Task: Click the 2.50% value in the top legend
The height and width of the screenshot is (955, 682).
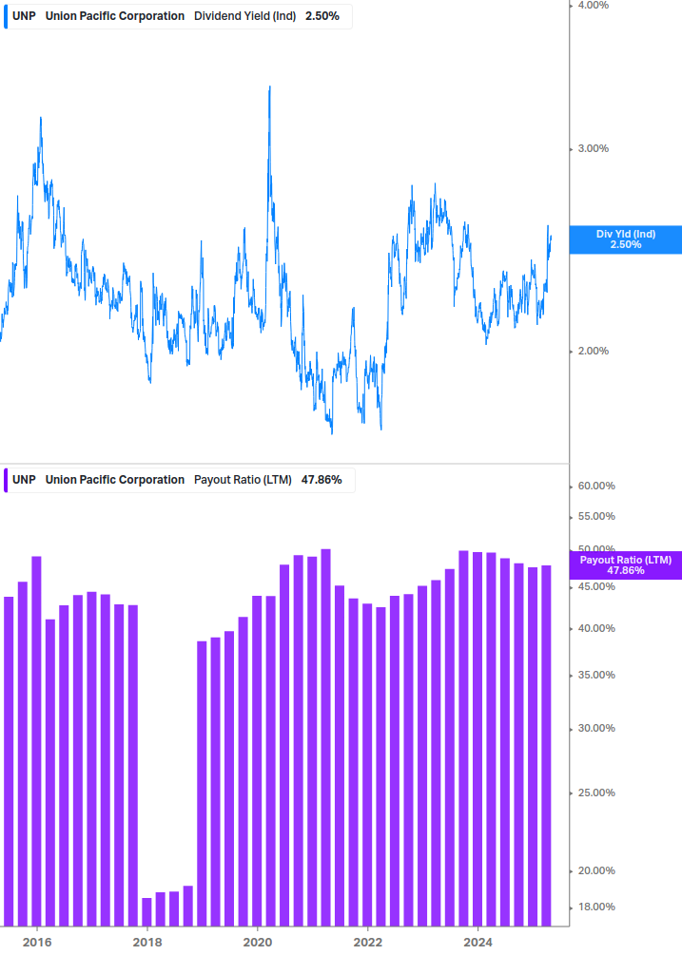Action: 322,16
